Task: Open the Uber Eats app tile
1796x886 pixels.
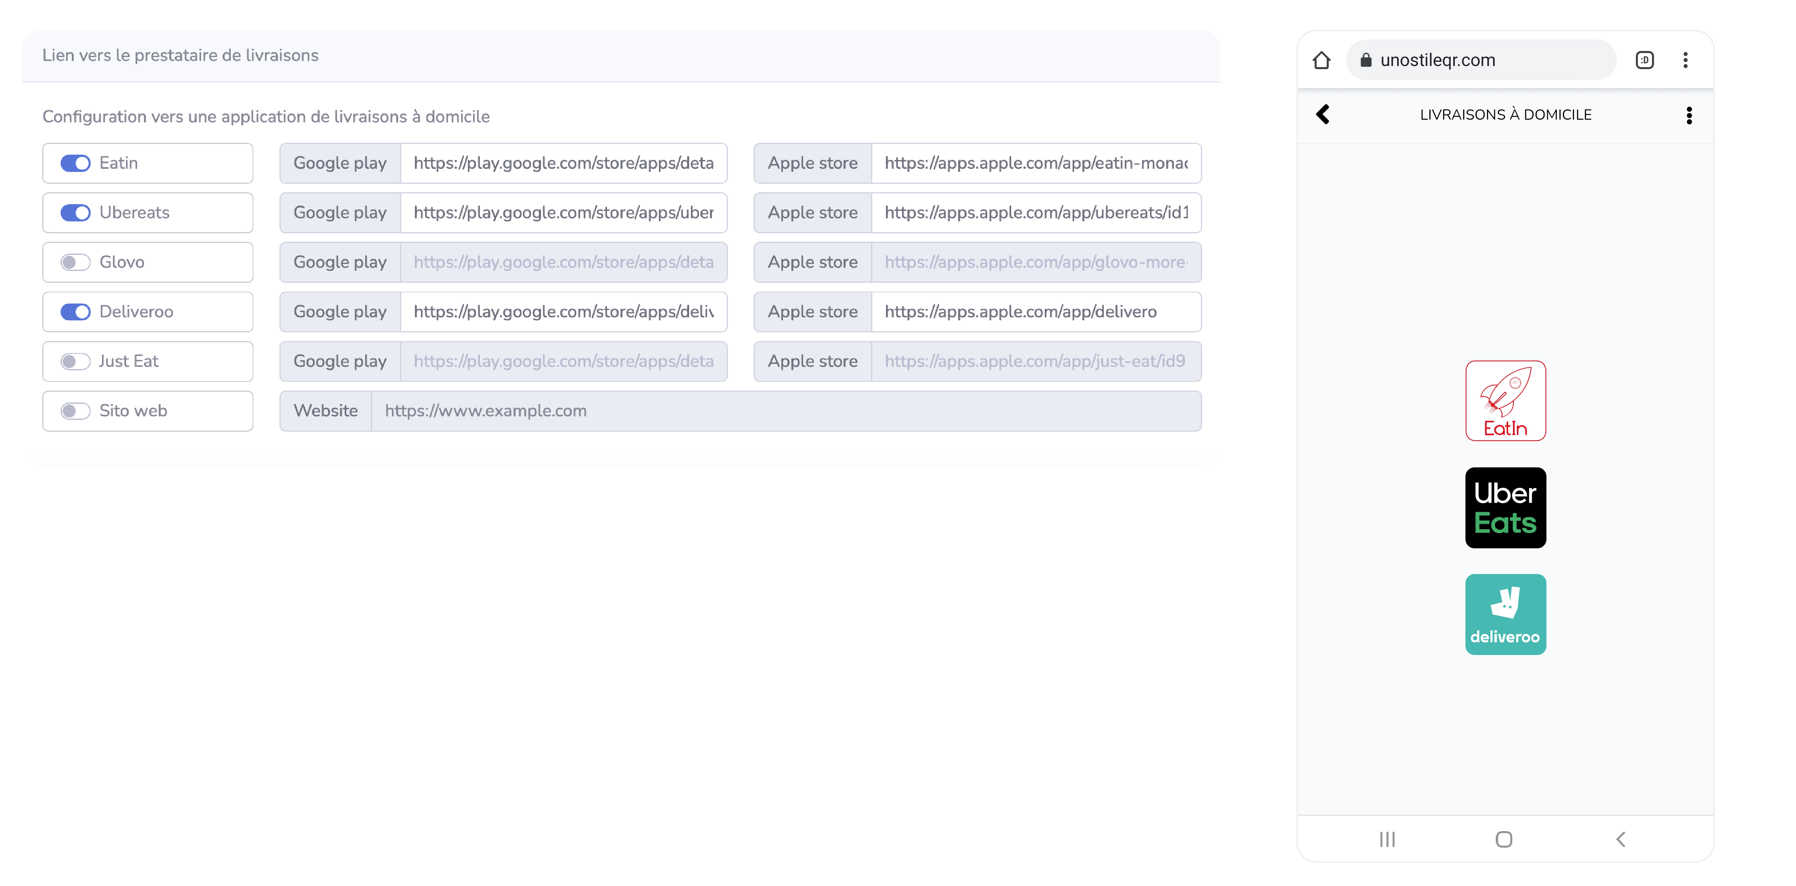Action: pyautogui.click(x=1505, y=508)
